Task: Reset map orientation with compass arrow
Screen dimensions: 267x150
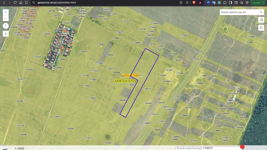Action: (x=6, y=26)
